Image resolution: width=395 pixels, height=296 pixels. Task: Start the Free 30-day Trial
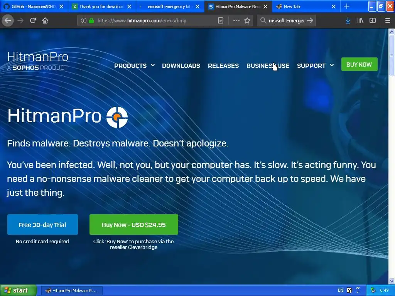pos(42,225)
